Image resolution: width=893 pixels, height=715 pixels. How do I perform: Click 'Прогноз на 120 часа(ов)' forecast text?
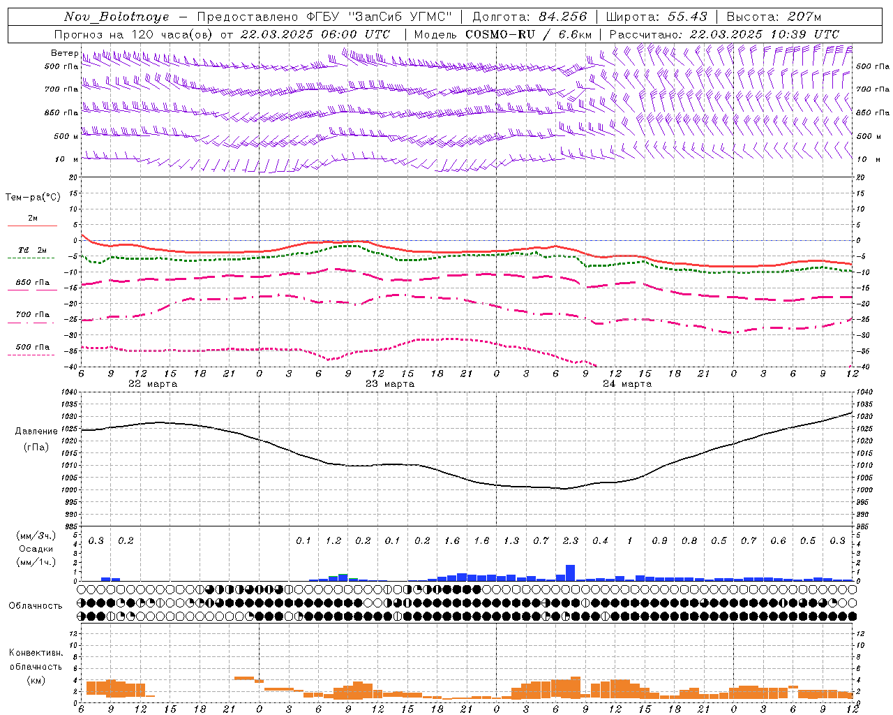click(134, 34)
